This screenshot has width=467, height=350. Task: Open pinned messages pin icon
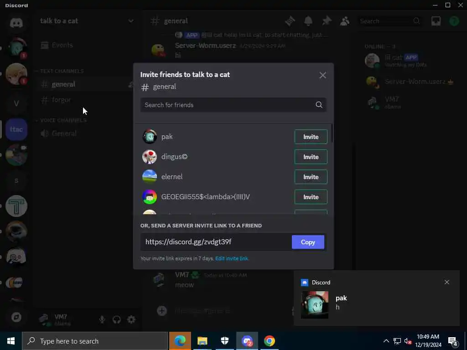(327, 21)
